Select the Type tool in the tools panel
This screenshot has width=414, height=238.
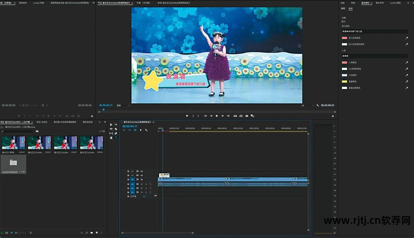pos(116,138)
